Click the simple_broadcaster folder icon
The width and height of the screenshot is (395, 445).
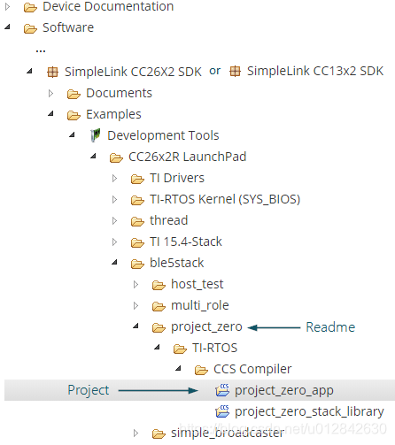pos(159,433)
